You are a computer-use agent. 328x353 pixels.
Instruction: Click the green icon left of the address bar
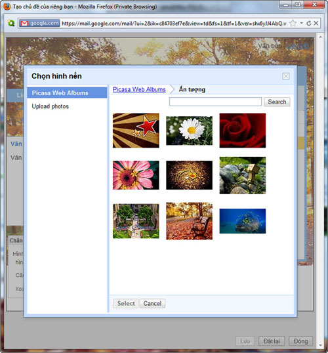pos(11,23)
